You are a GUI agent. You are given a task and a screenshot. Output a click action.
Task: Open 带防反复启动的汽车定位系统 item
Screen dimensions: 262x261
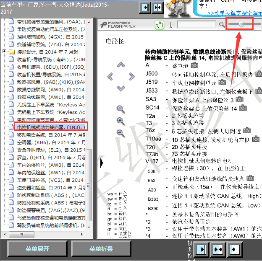pos(51,29)
